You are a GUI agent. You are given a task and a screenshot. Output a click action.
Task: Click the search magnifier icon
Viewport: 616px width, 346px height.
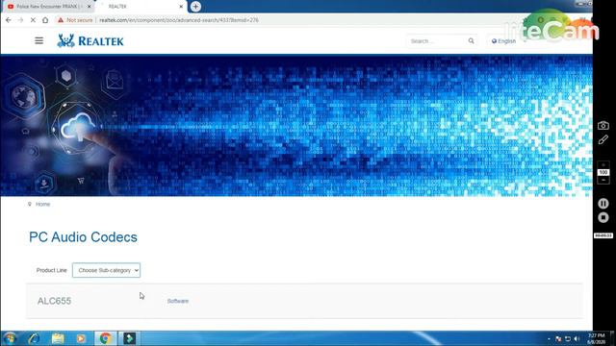(x=471, y=40)
